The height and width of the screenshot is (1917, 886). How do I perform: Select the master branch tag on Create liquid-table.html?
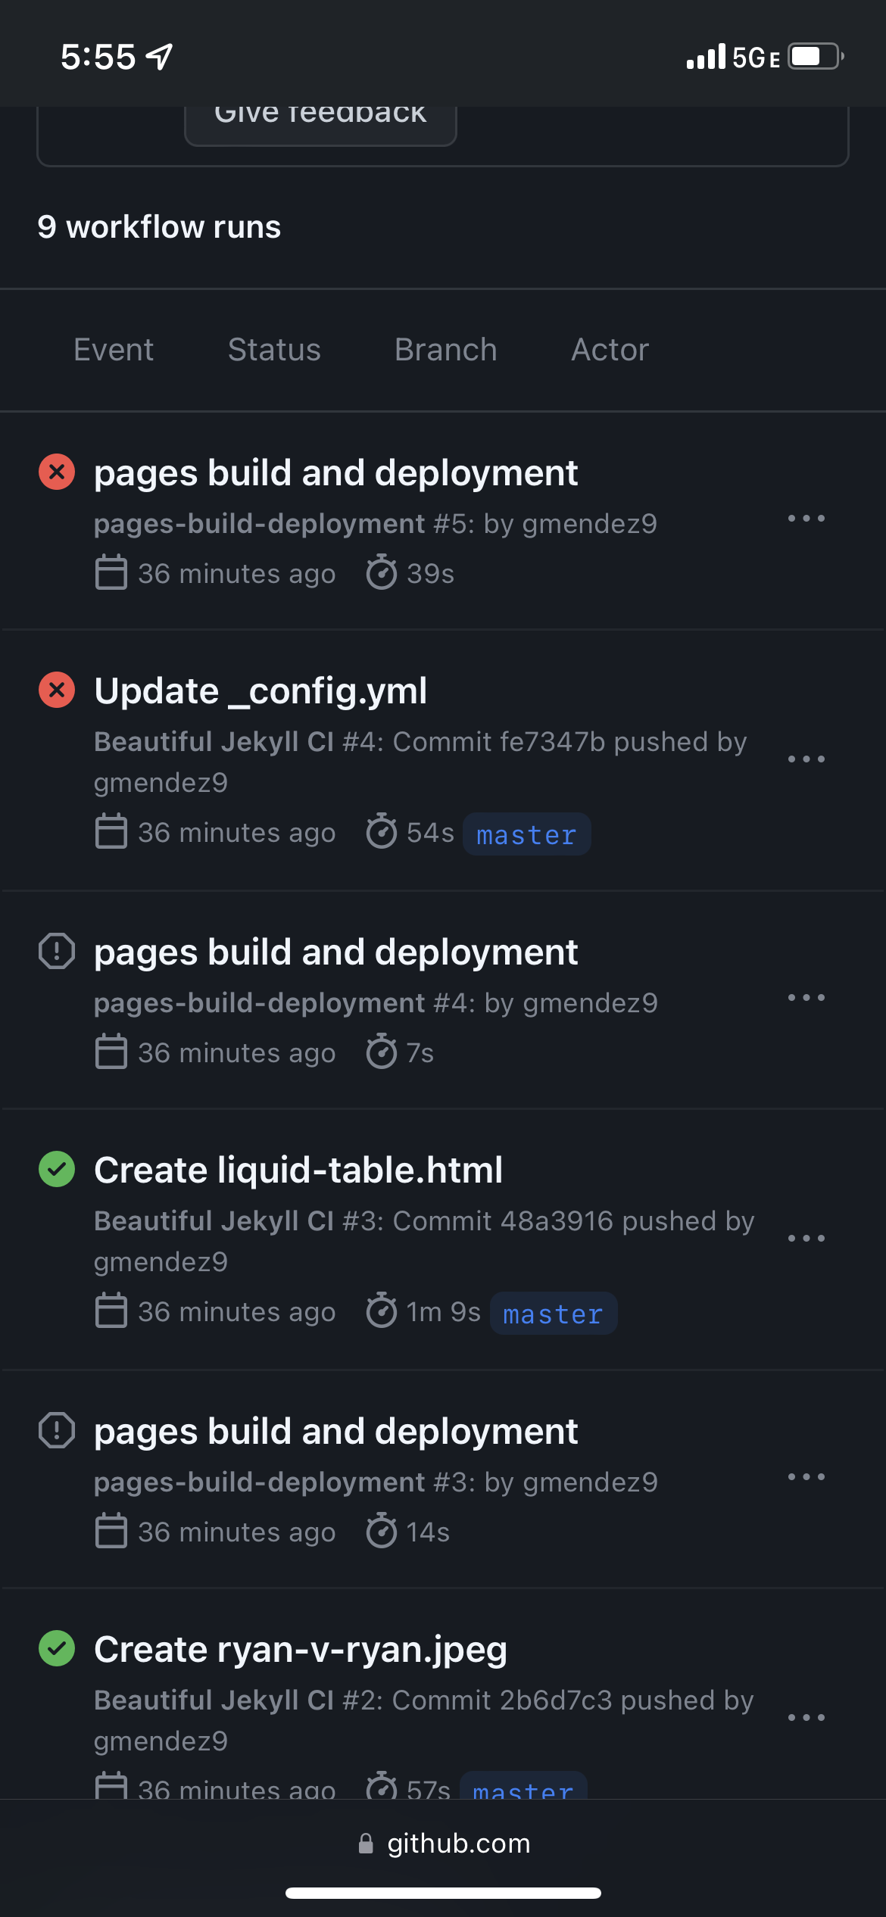[x=554, y=1314]
